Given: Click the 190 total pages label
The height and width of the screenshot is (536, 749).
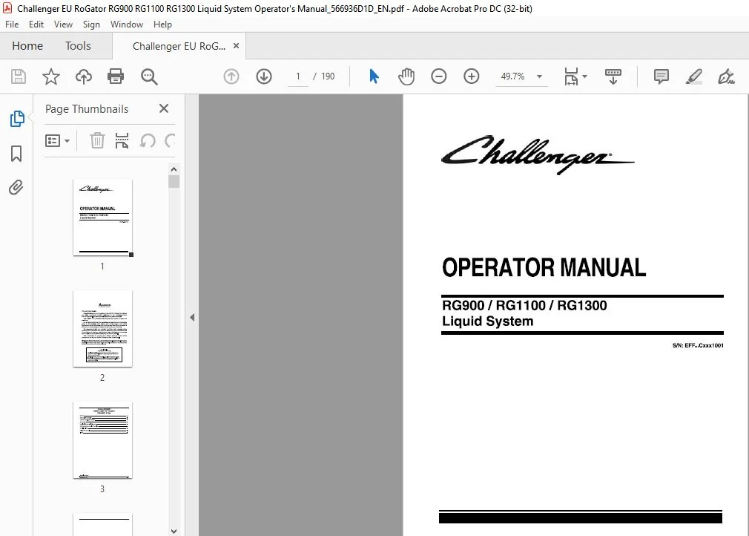Looking at the screenshot, I should pyautogui.click(x=328, y=76).
